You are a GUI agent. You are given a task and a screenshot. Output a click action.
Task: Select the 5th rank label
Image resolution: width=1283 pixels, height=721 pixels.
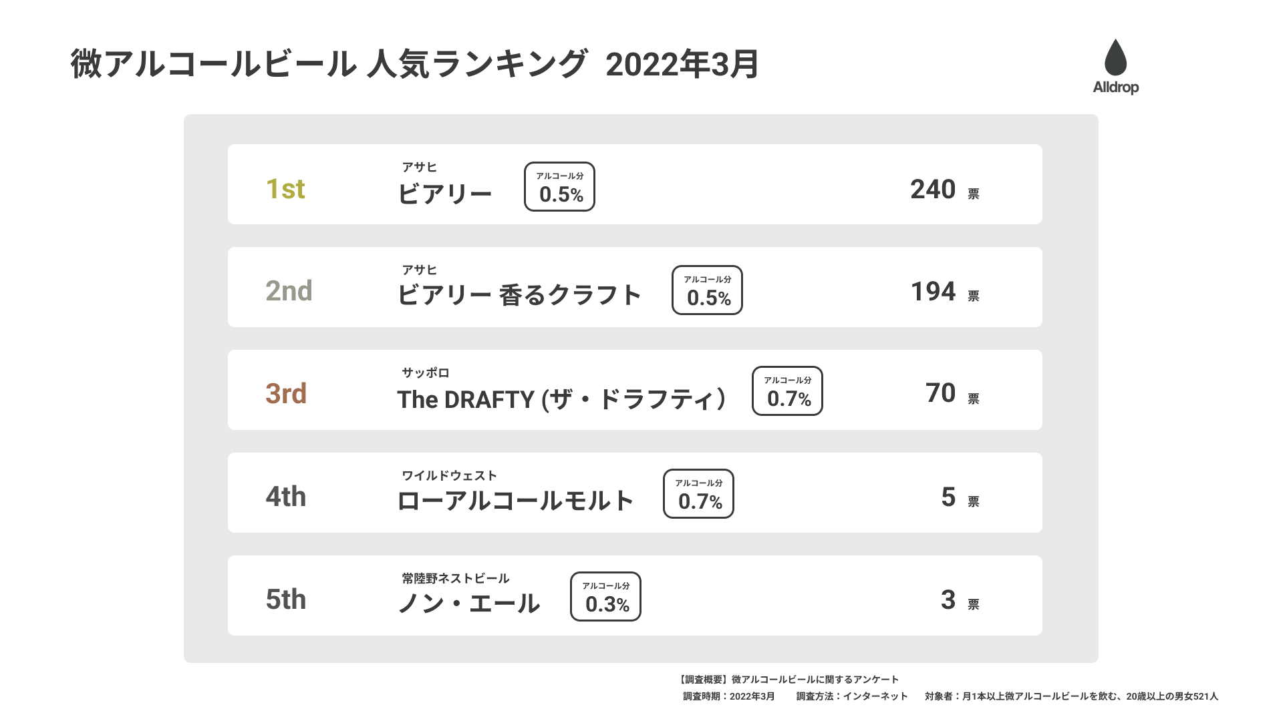coord(286,599)
